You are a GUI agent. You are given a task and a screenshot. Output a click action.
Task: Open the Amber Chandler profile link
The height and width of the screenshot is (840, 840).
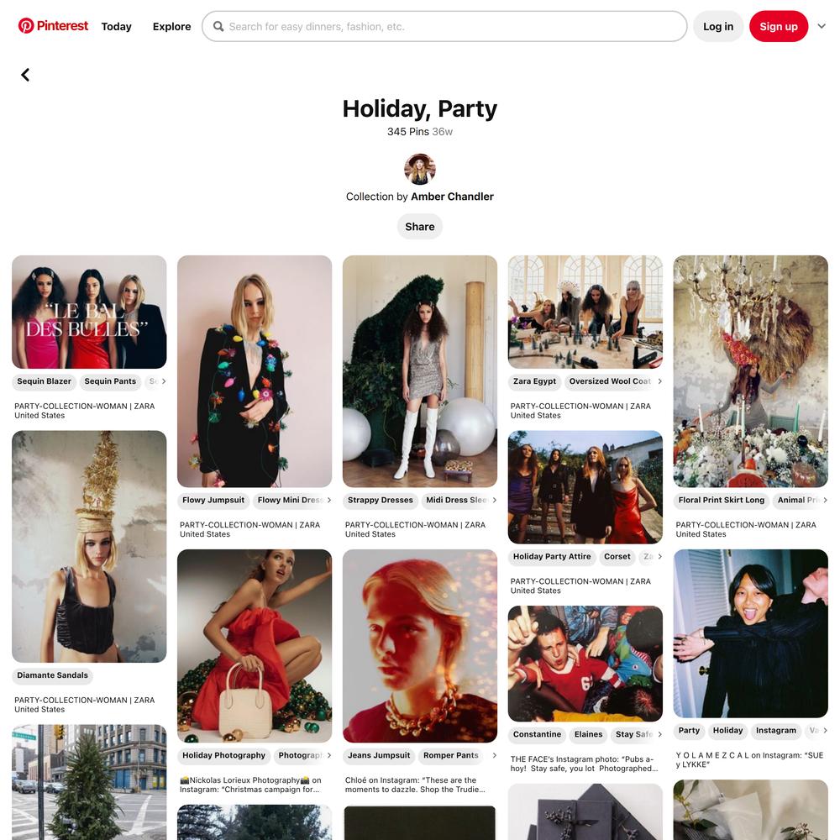tap(452, 197)
